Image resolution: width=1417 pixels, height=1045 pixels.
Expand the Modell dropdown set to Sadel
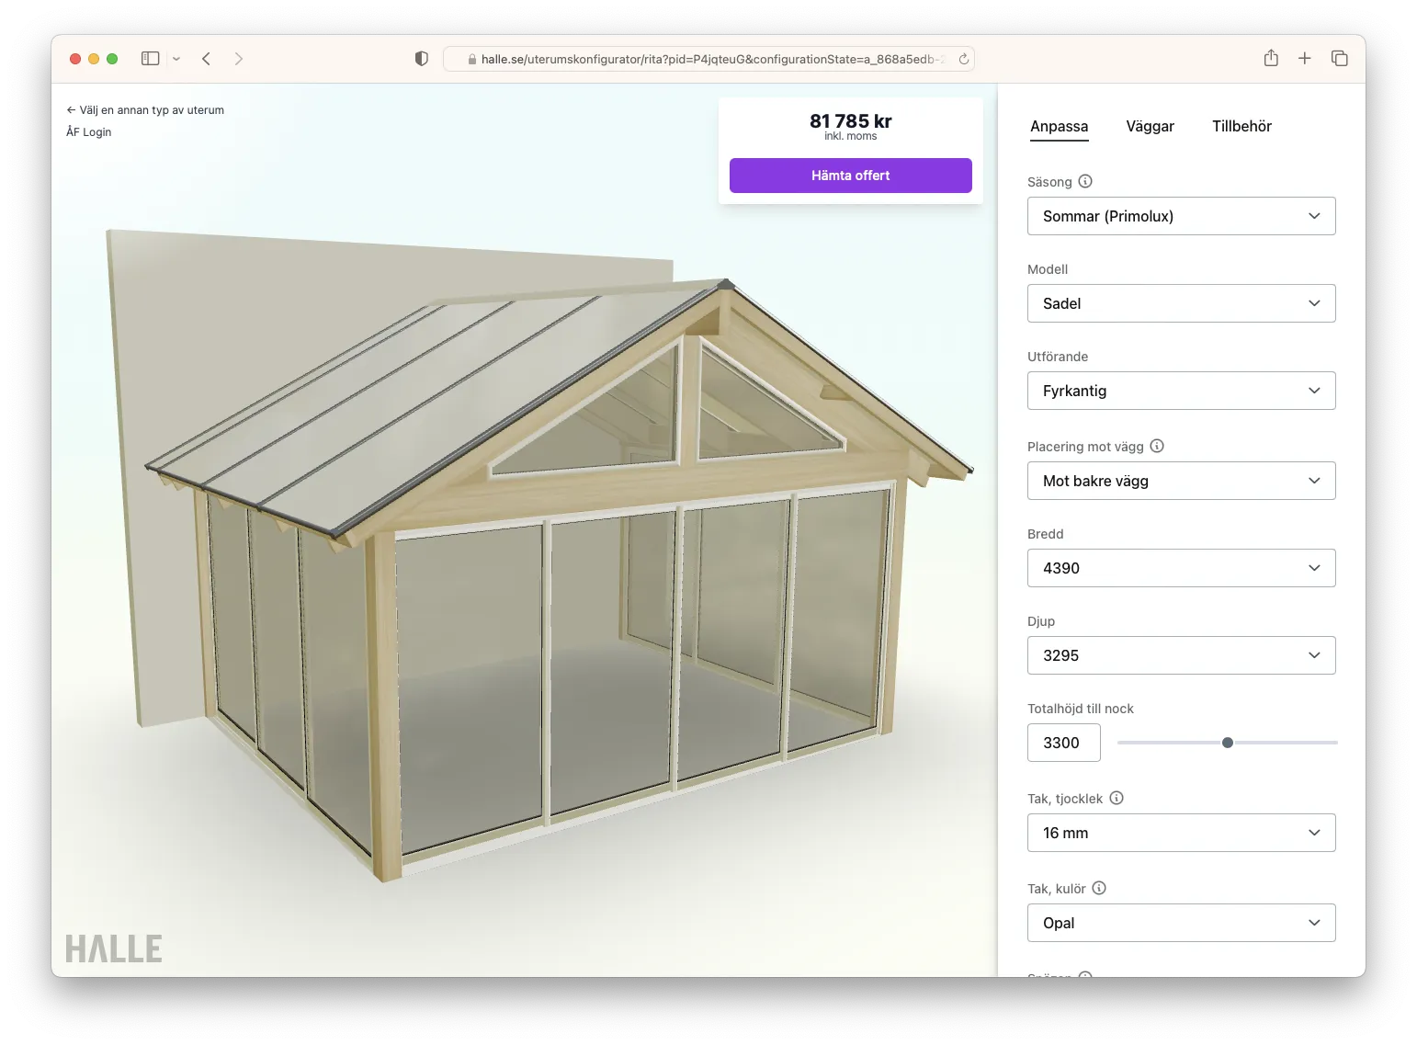1181,303
